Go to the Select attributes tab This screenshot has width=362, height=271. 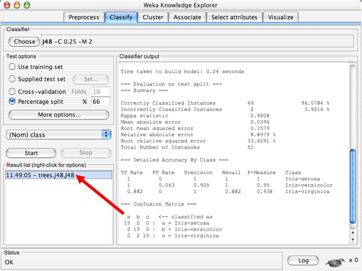tap(234, 17)
